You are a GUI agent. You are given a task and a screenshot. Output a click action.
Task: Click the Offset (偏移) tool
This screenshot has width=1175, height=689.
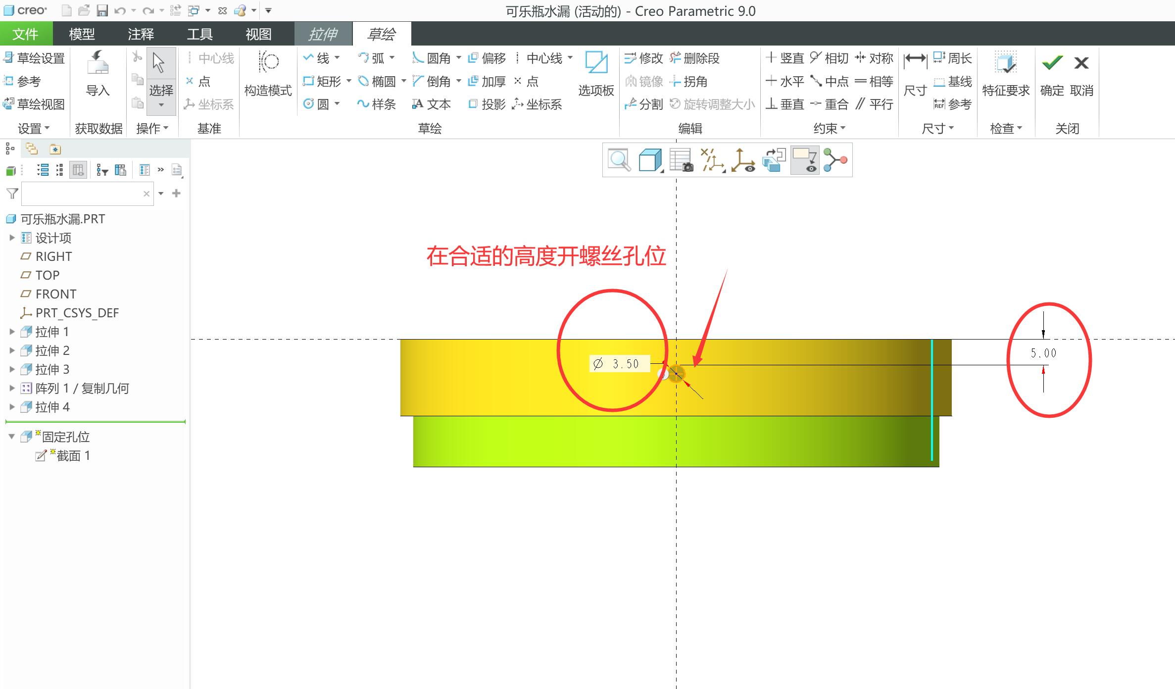(487, 58)
